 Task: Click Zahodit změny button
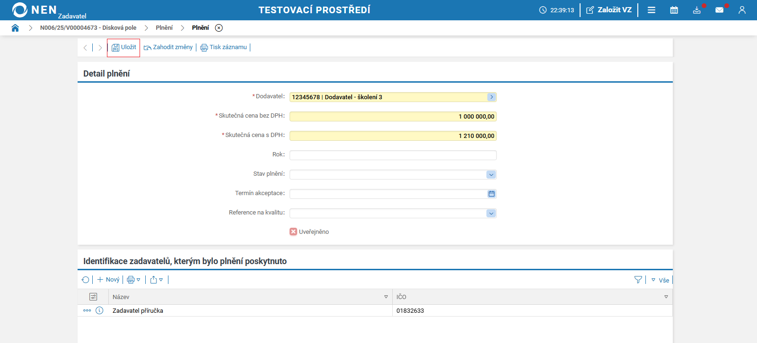tap(168, 47)
